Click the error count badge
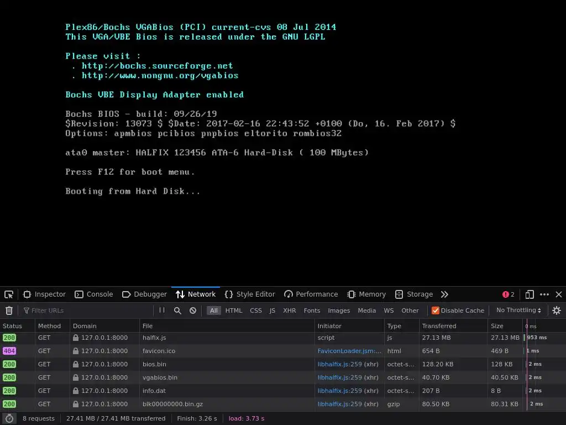Viewport: 566px width, 425px height. click(509, 294)
